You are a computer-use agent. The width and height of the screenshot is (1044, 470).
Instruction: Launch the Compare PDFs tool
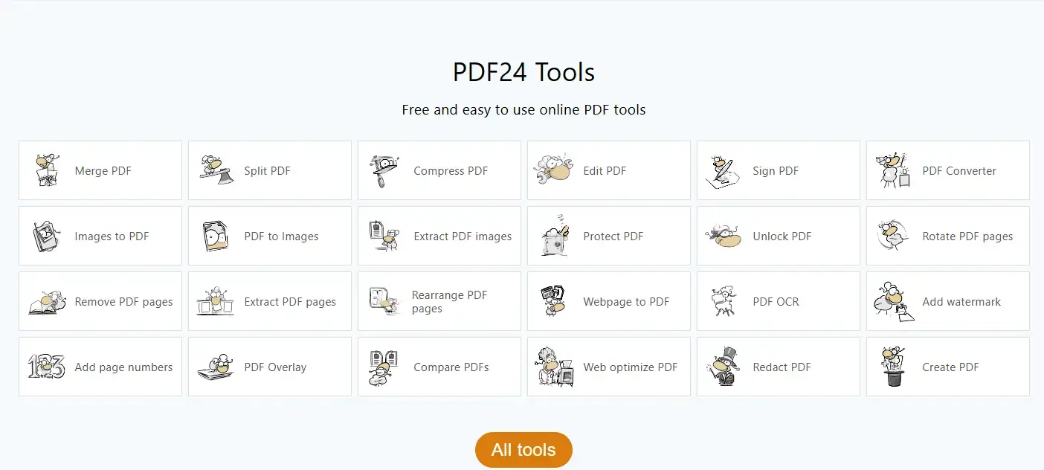coord(439,367)
